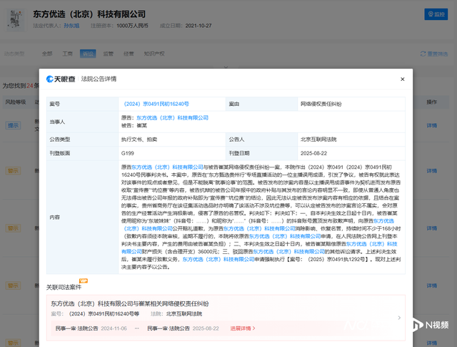This screenshot has width=457, height=347.
Task: Open plaintiff link in the 当事人 row
Action: tap(172, 118)
